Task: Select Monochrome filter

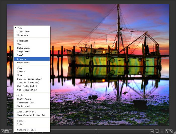Action: (x=32, y=63)
